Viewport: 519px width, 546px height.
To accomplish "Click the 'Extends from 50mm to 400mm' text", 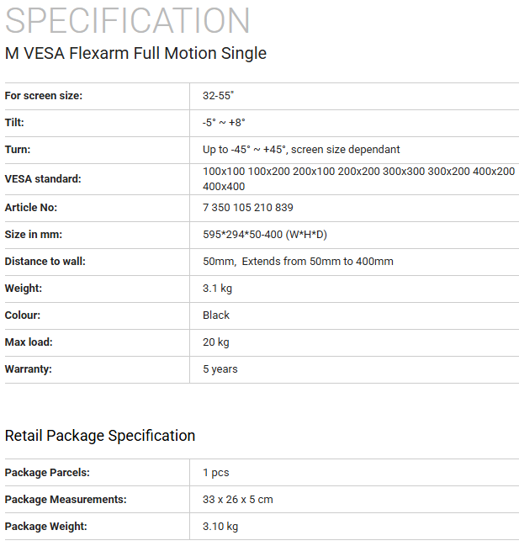I will 317,262.
